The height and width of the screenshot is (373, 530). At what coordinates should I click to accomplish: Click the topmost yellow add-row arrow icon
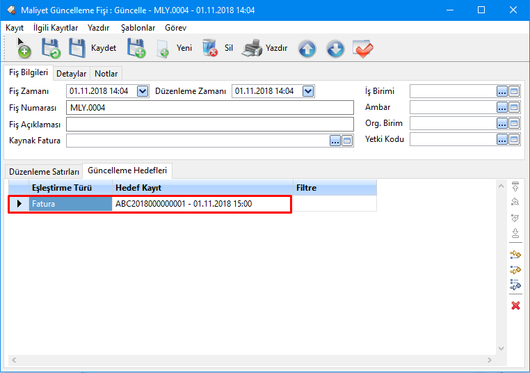(515, 255)
